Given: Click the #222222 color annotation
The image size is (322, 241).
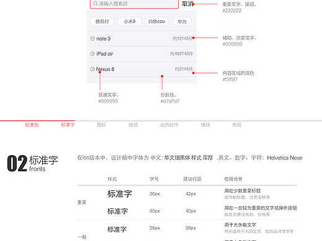Looking at the screenshot, I should coord(232,11).
